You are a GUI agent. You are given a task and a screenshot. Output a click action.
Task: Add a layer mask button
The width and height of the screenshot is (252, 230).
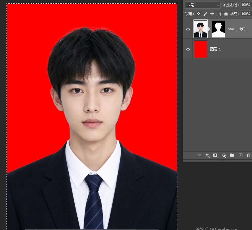click(215, 155)
